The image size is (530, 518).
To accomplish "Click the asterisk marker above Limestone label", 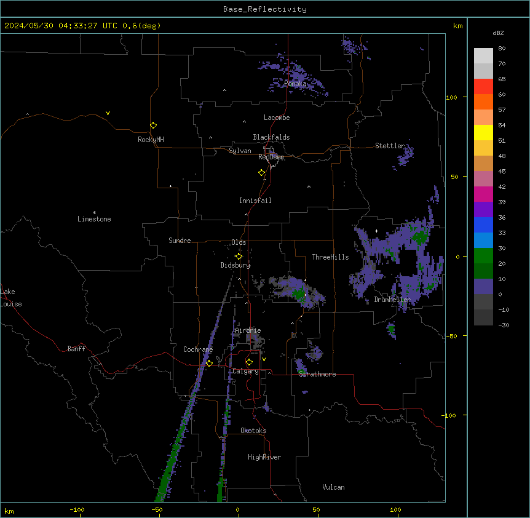I will click(94, 213).
